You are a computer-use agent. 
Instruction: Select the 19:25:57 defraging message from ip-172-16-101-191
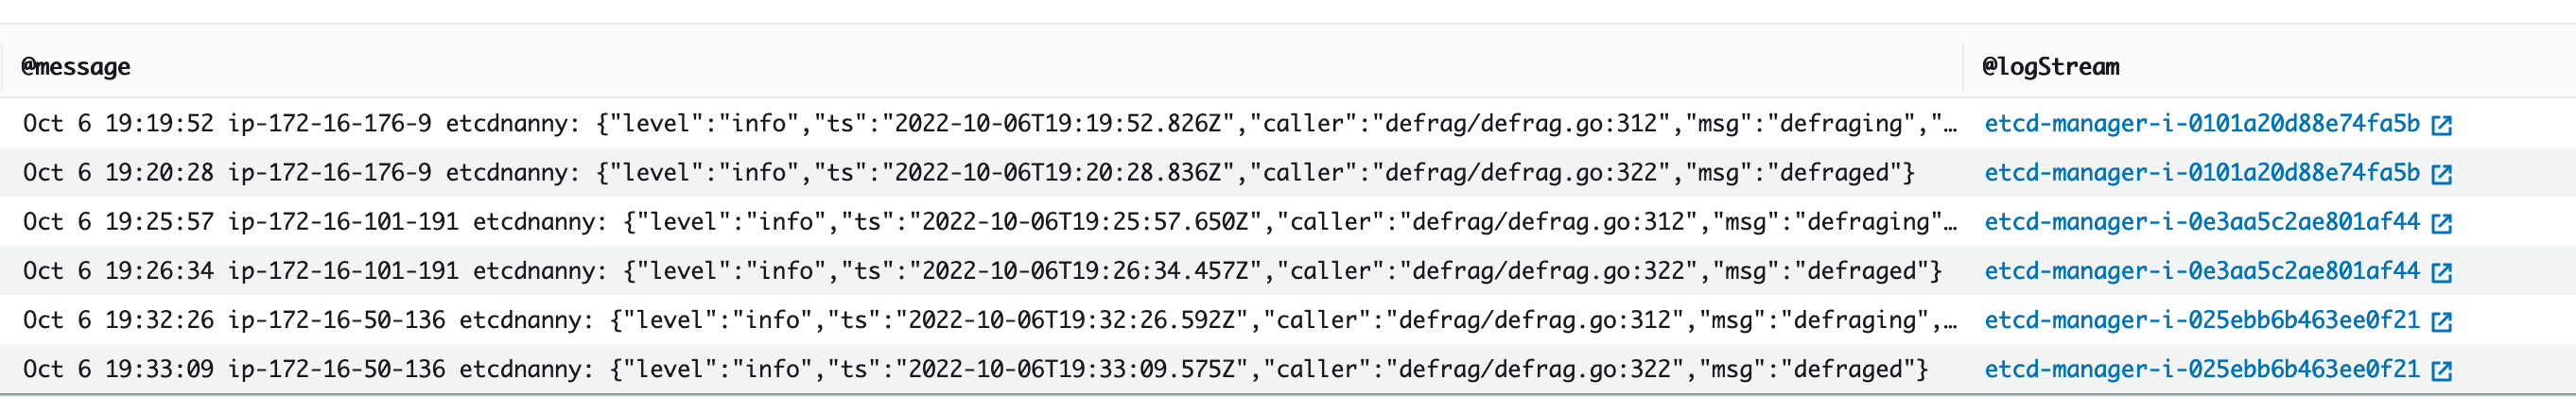tap(990, 222)
